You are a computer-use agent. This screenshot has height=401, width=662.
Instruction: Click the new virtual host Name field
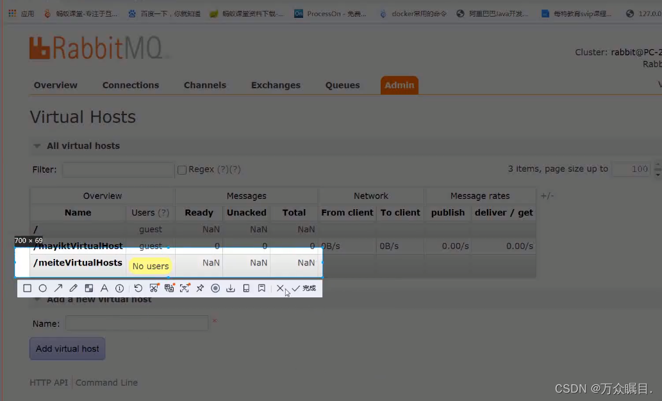137,324
